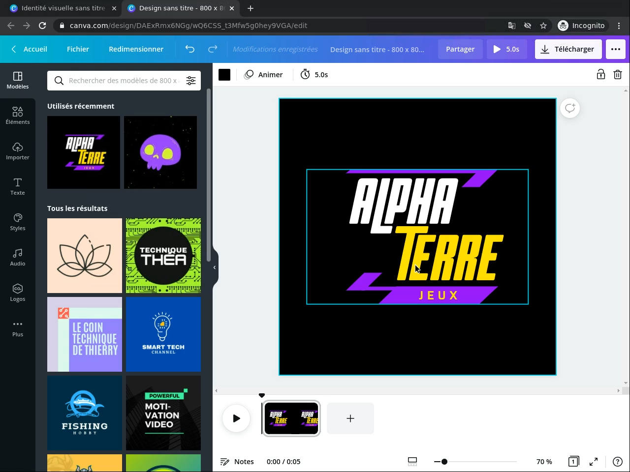Show more tools with Plus

[18, 328]
